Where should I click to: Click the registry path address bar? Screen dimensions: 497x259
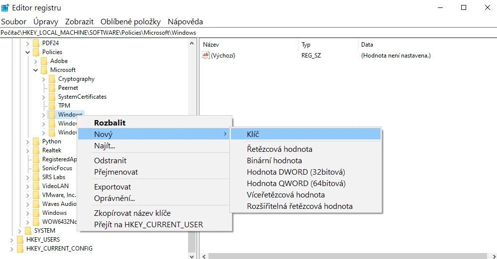click(x=249, y=33)
